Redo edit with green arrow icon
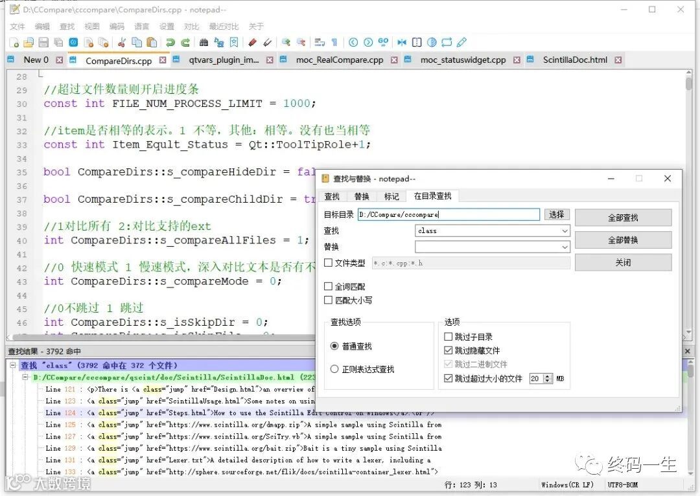The image size is (700, 496). [185, 42]
